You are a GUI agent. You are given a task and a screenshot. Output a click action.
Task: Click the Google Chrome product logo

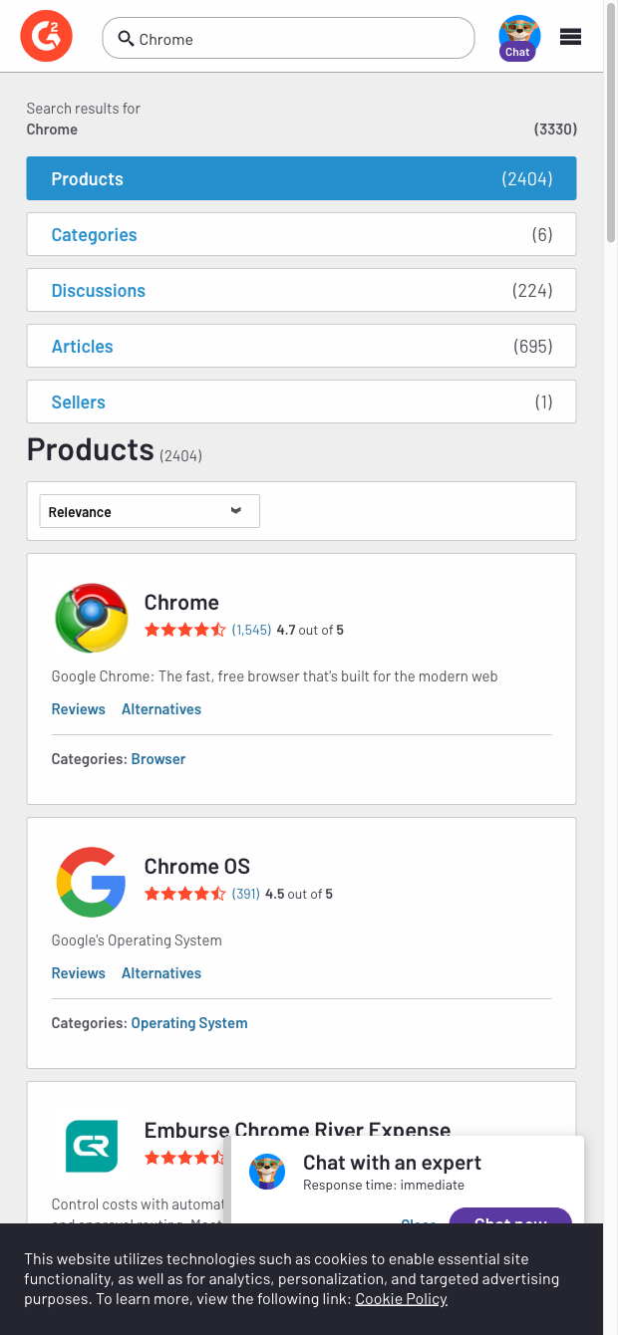(91, 618)
